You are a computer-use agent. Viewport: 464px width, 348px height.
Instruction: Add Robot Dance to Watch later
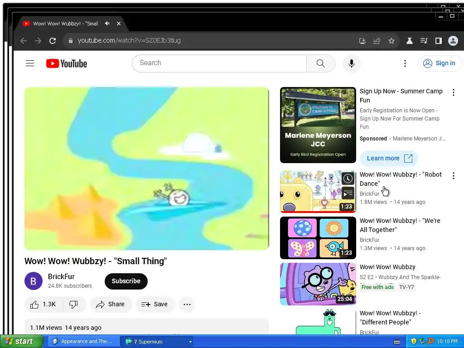[x=348, y=179]
